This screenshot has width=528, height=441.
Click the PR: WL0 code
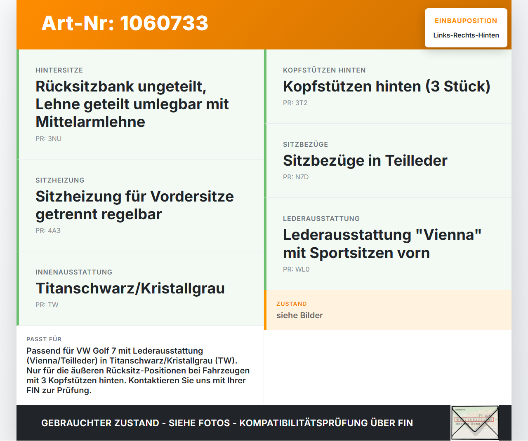296,269
